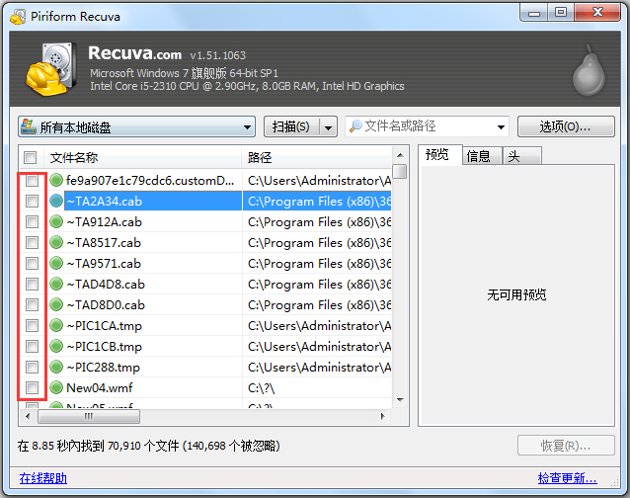Click green status dot of ~TA912A.cab
The width and height of the screenshot is (630, 498).
(56, 221)
